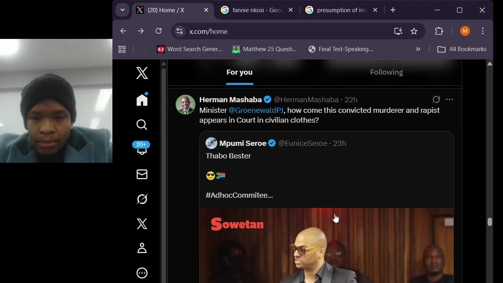Open Grok icon in sidebar
503x283 pixels.
tap(142, 199)
